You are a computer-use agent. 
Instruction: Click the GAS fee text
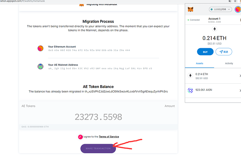(35, 127)
